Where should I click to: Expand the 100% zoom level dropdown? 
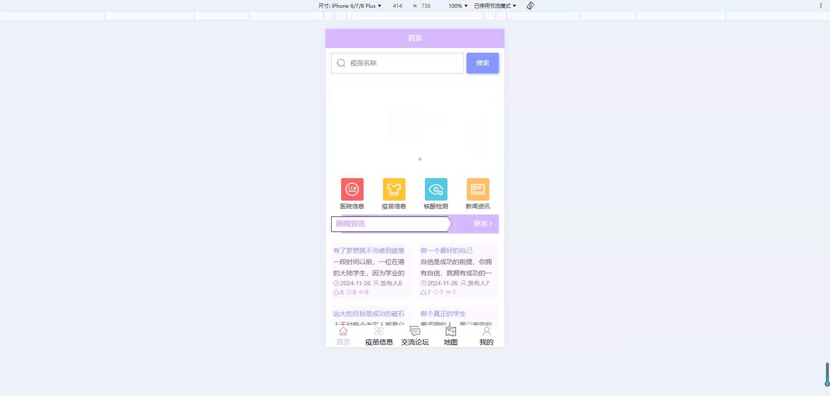[457, 6]
